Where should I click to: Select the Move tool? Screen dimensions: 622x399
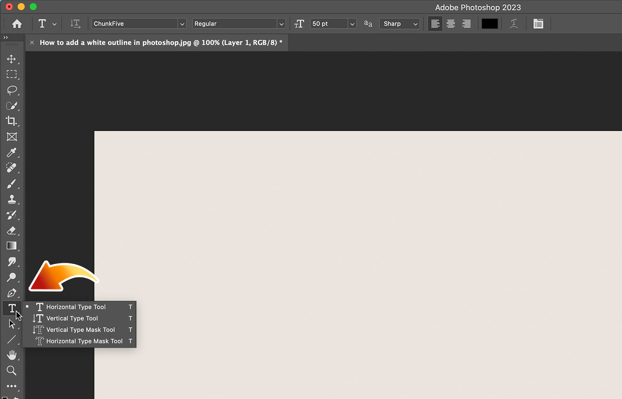point(12,59)
